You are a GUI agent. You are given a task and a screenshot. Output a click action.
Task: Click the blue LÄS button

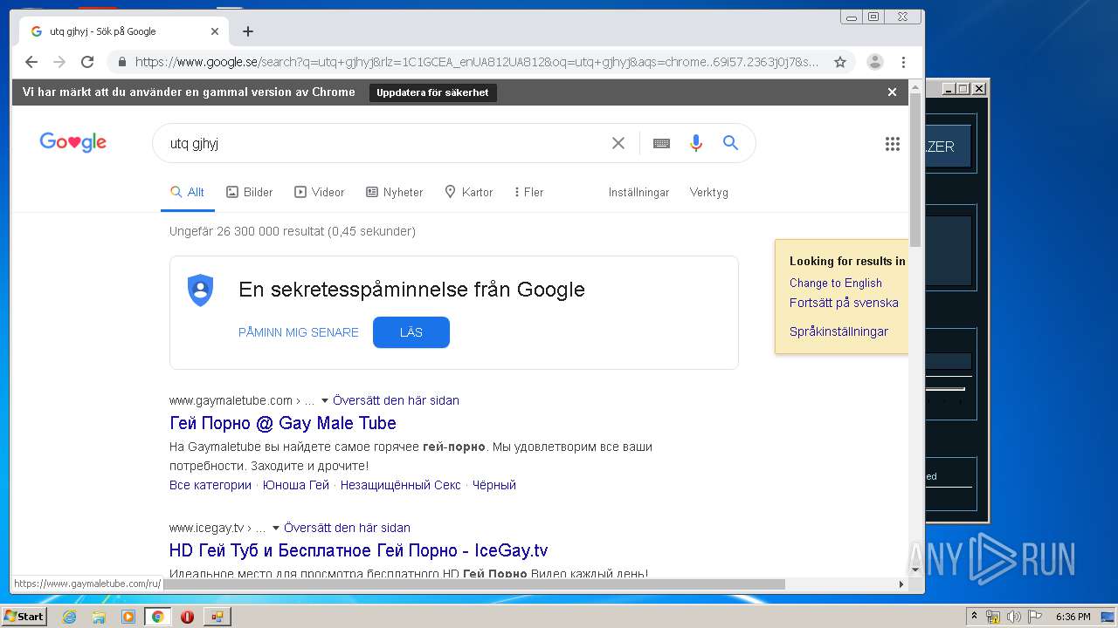tap(411, 332)
